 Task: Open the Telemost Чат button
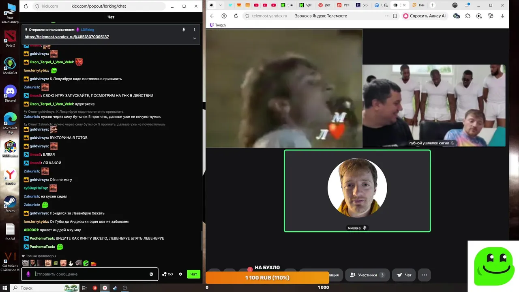[404, 275]
